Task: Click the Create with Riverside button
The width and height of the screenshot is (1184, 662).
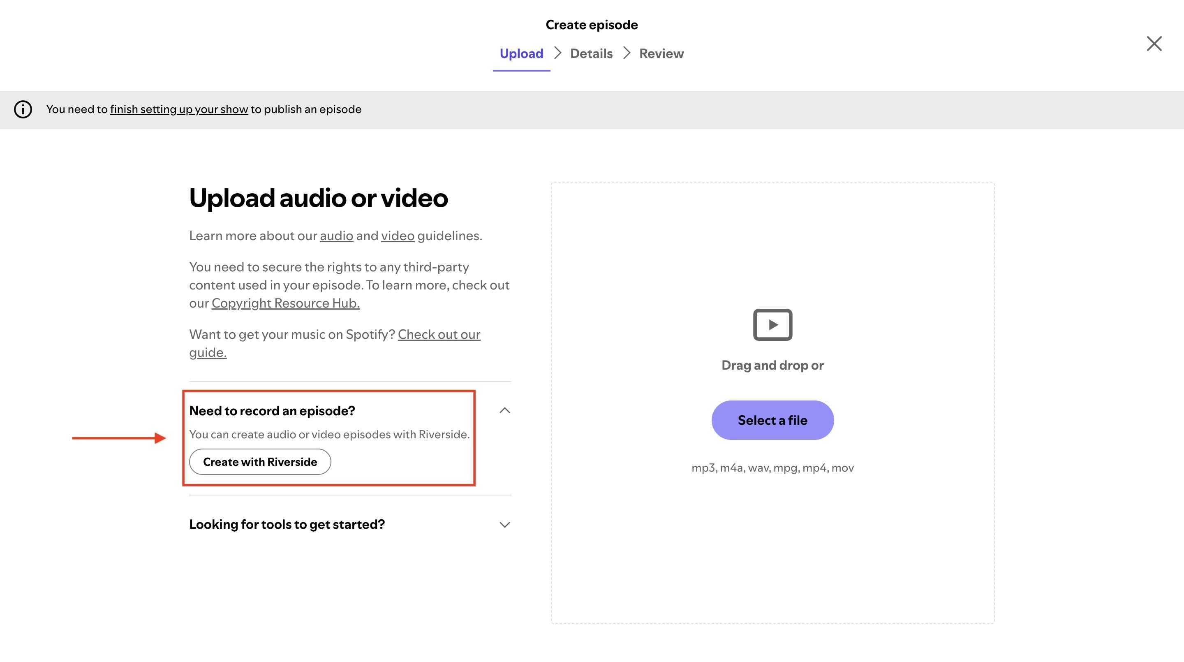Action: 260,462
